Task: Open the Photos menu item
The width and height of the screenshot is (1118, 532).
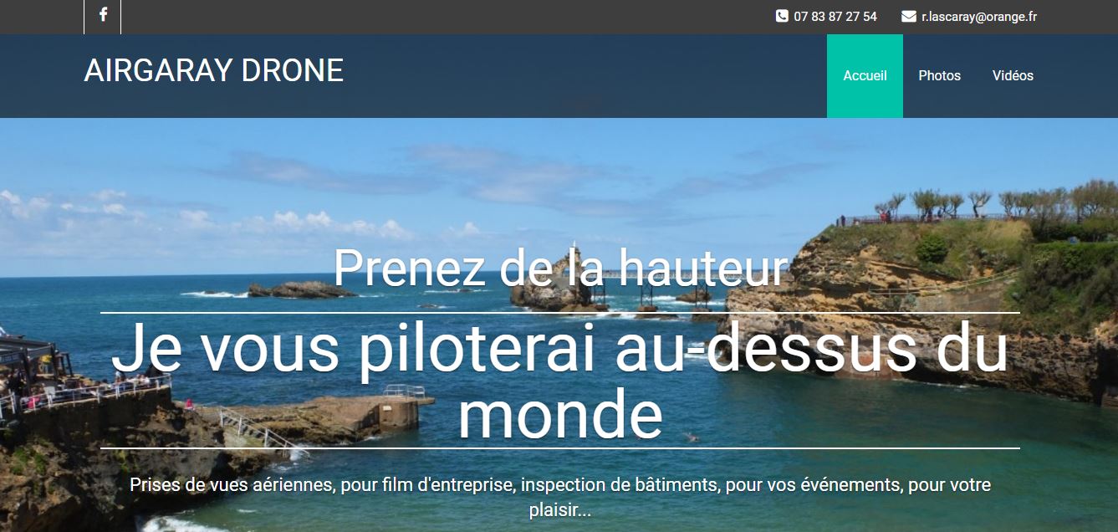Action: 940,75
